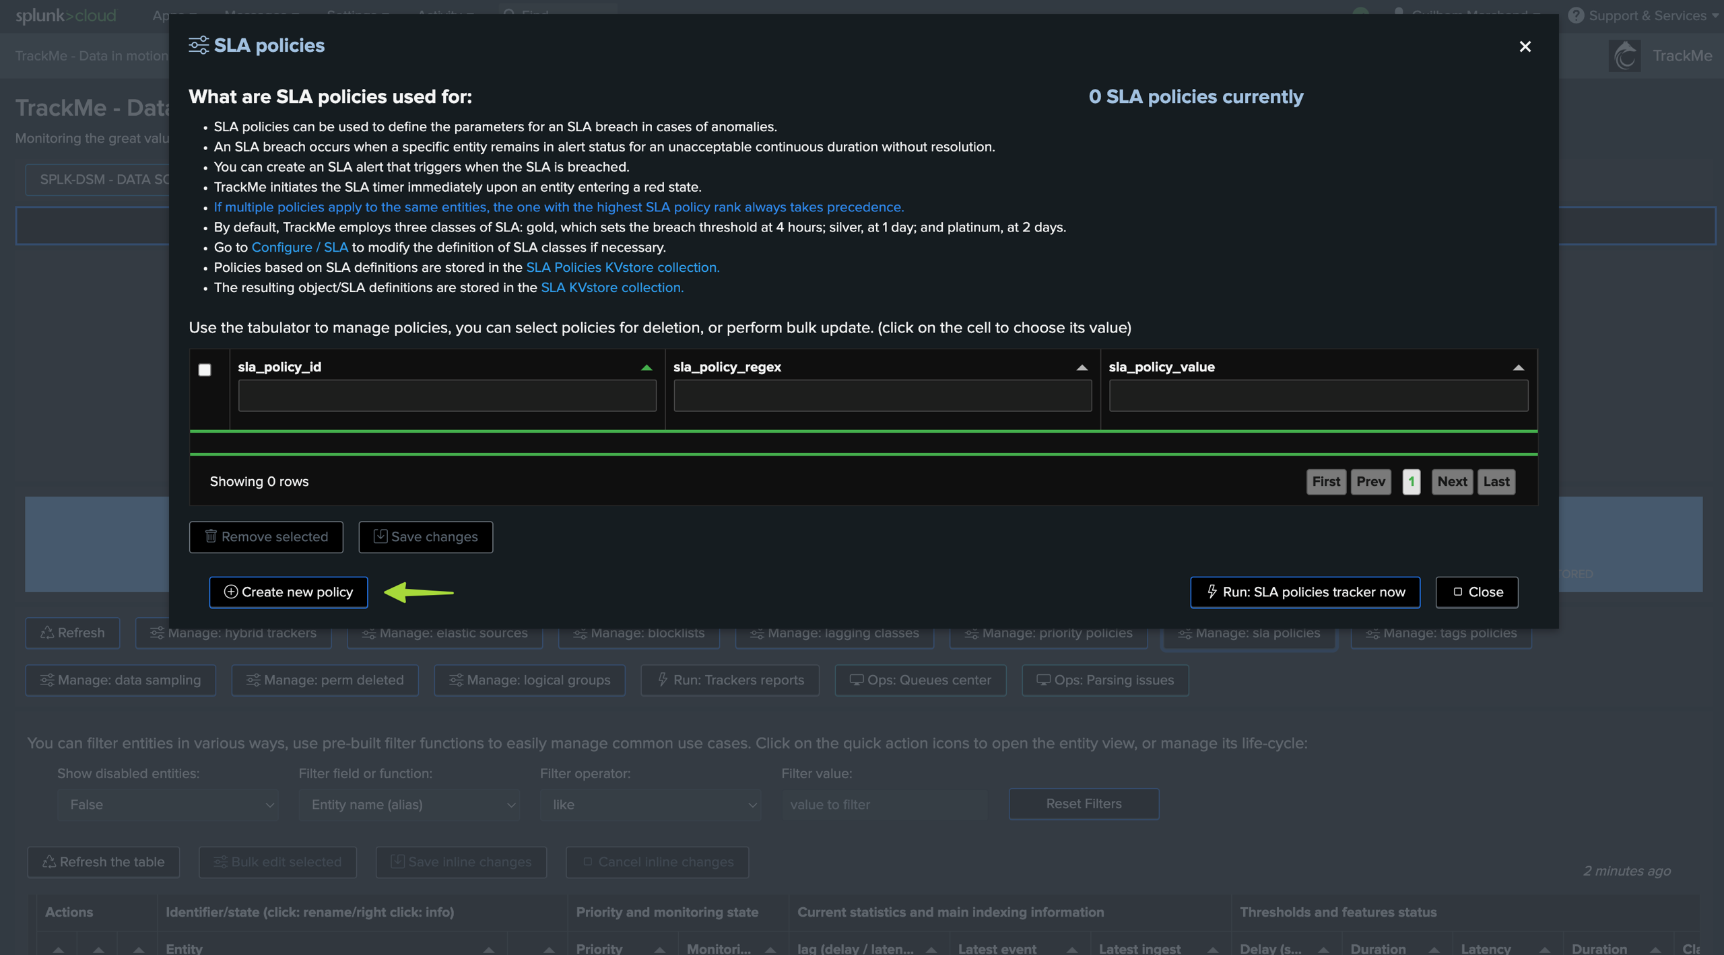1724x955 pixels.
Task: Click the Close button in dialog
Action: 1476,592
